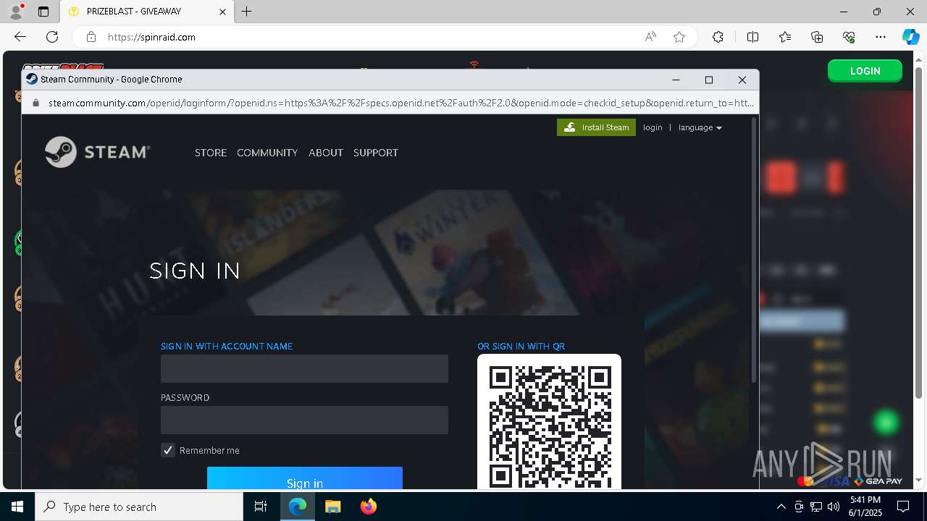Open Edge Settings and more menu
The image size is (927, 521).
tap(881, 37)
